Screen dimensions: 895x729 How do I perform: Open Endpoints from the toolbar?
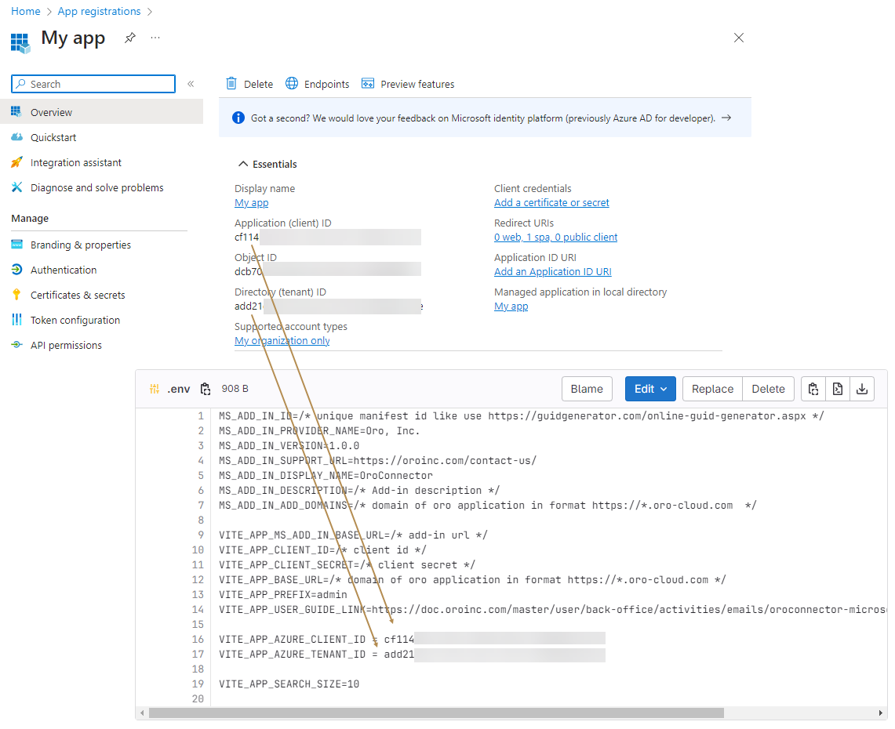pos(317,84)
